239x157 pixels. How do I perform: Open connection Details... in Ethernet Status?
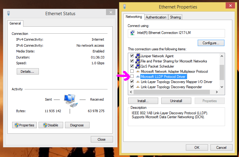click(x=28, y=72)
